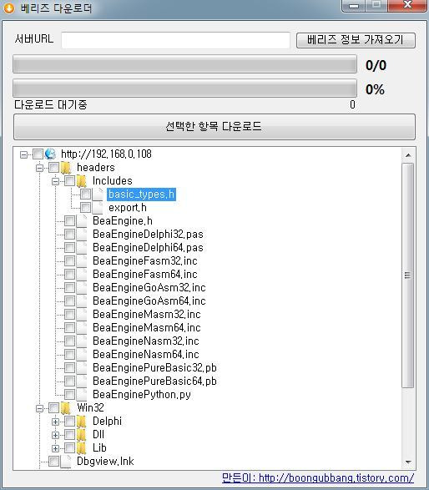Click the 서버URL input field
This screenshot has width=429, height=490.
175,40
